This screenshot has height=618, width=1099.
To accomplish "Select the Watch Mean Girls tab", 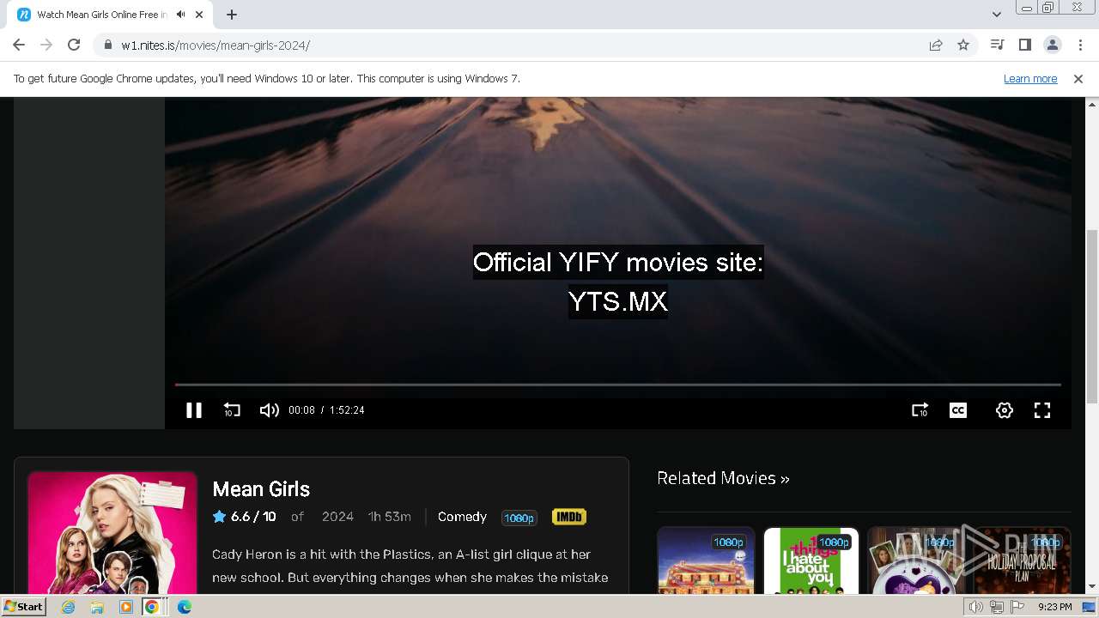I will pos(101,15).
